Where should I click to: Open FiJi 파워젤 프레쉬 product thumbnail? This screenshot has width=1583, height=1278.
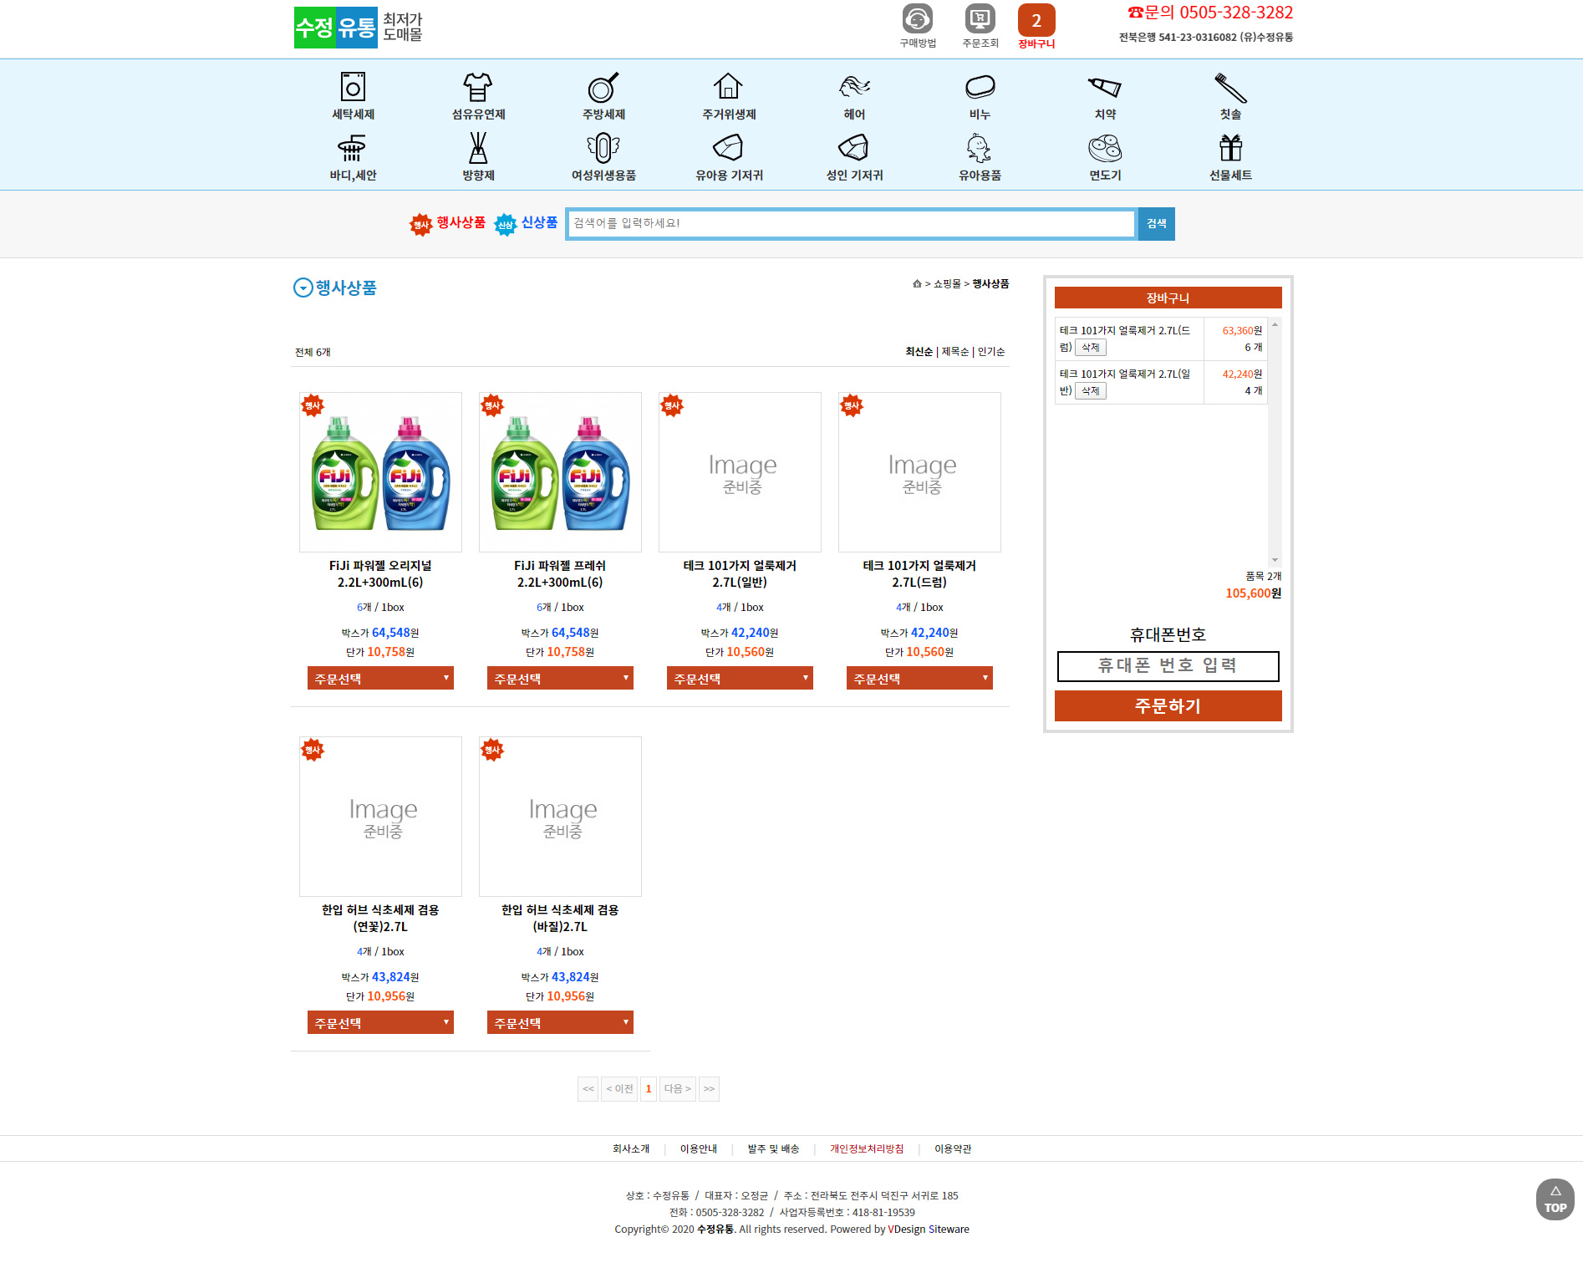pyautogui.click(x=560, y=472)
